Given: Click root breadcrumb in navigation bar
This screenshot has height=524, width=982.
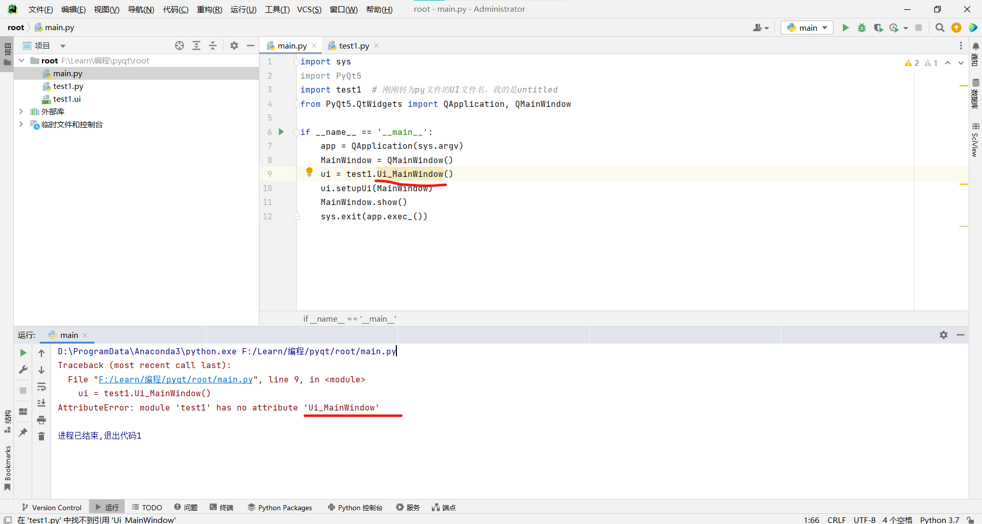Looking at the screenshot, I should click(x=16, y=28).
